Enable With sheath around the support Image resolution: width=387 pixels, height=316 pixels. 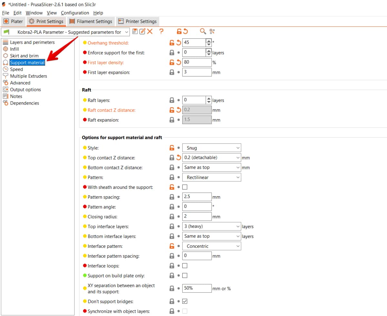[185, 187]
